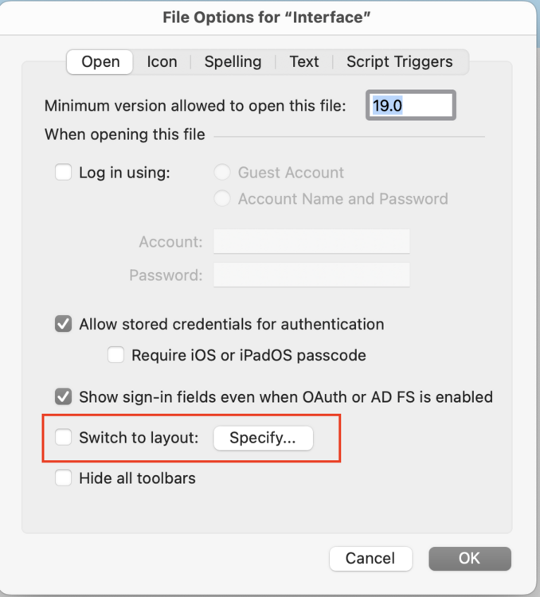Choose Account Name and Password radio option
Image resolution: width=540 pixels, height=597 pixels.
point(223,199)
